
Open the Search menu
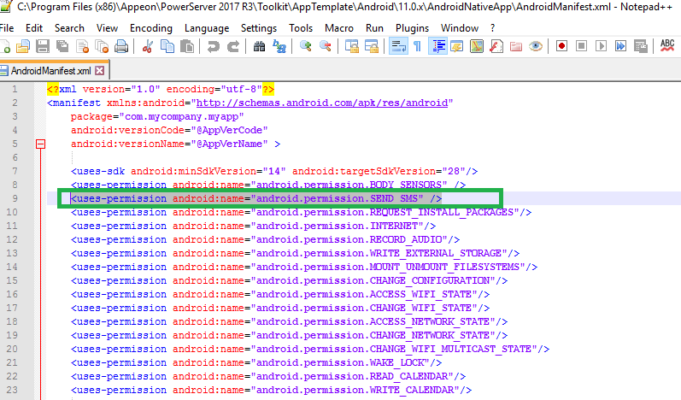click(69, 28)
